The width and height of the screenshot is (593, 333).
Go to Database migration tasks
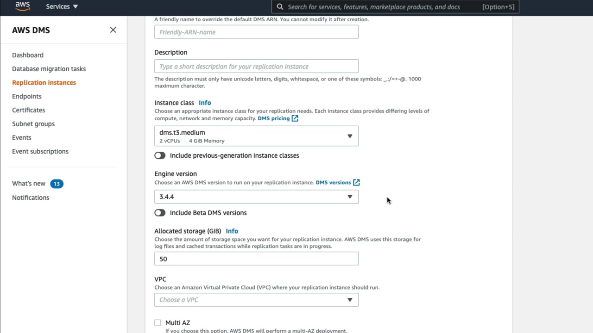(x=49, y=69)
